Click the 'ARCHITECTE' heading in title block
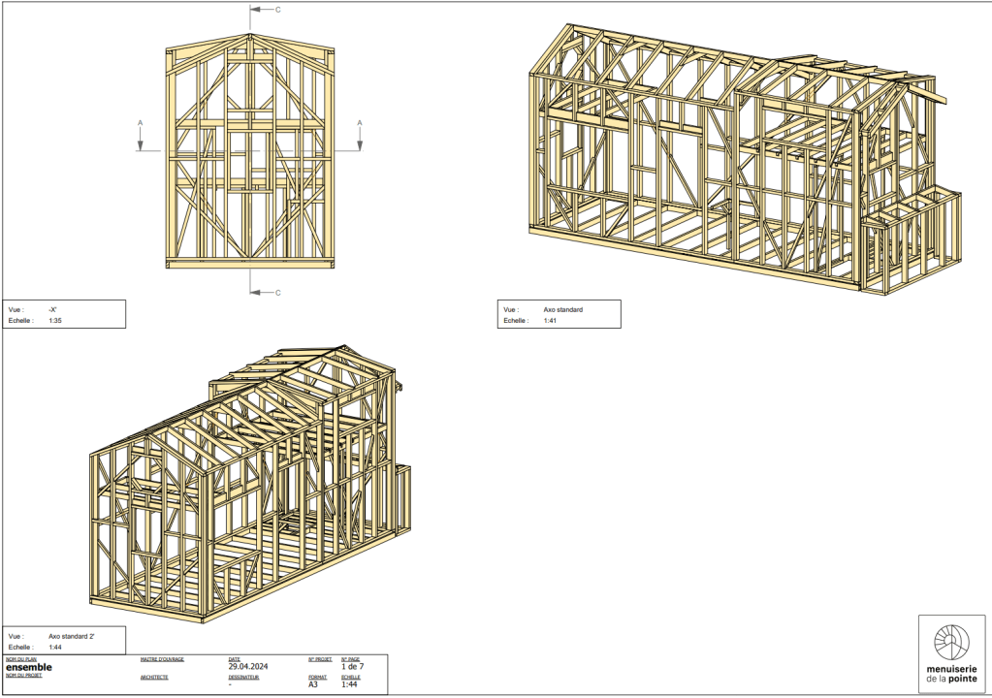Viewport: 992px width, 698px height. pyautogui.click(x=154, y=677)
